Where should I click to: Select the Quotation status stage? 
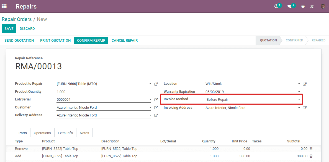(268, 40)
